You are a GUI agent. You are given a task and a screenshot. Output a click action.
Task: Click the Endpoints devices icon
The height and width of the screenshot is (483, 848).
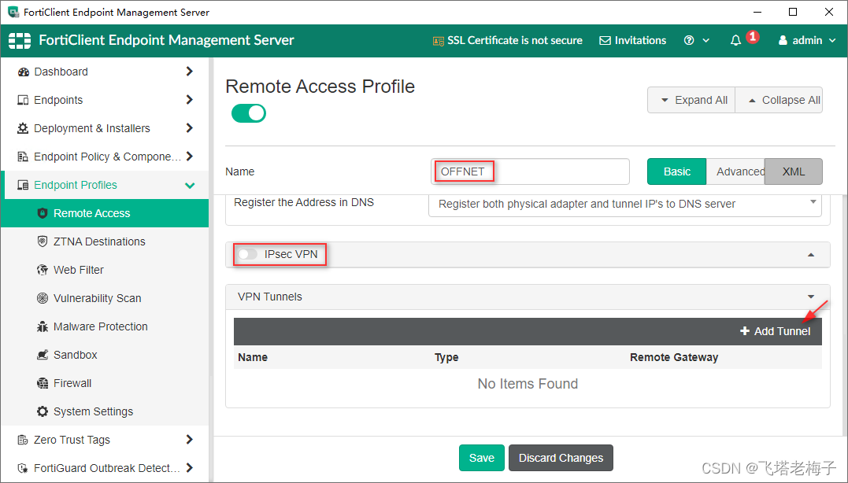coord(23,100)
